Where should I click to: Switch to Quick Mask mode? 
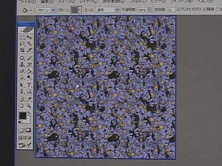28,130
